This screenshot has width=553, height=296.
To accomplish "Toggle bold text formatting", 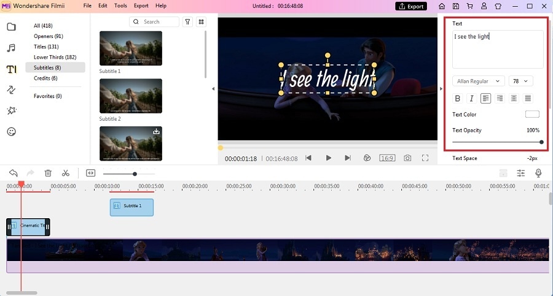I will (457, 98).
